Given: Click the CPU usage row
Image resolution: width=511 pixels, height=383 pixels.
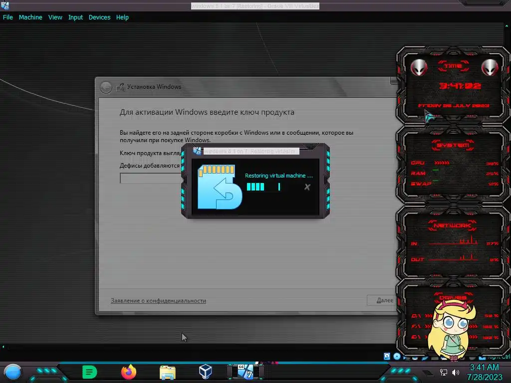Looking at the screenshot, I should (x=454, y=163).
